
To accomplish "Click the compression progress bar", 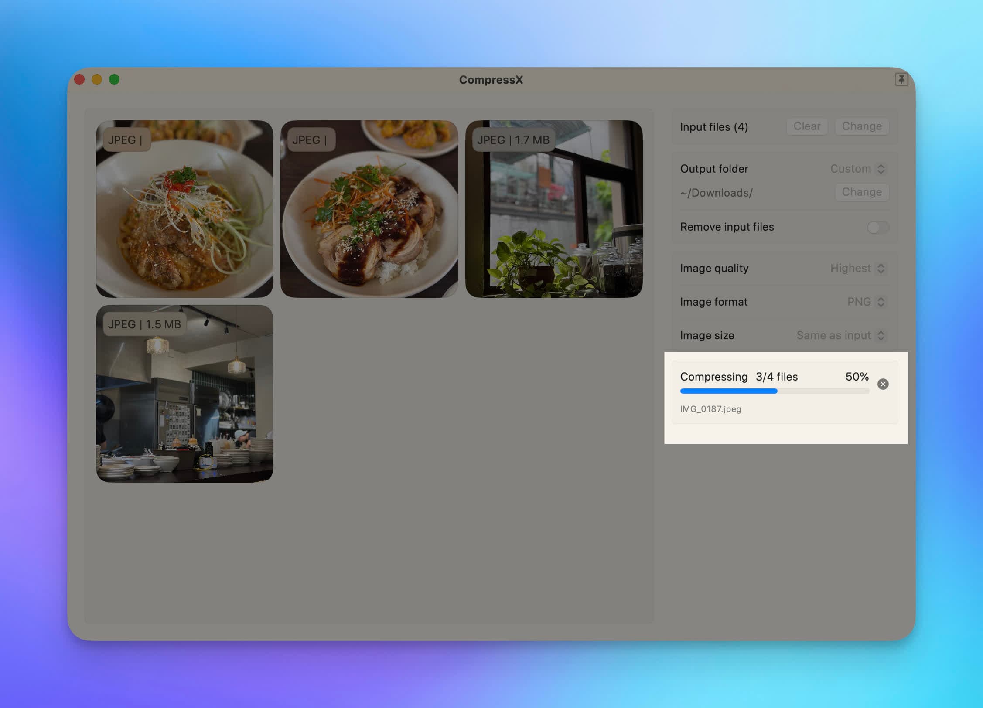I will 775,391.
